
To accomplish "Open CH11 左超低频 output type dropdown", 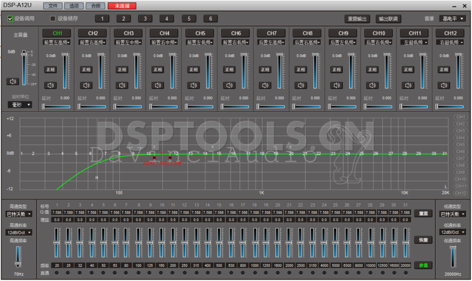I will [415, 42].
